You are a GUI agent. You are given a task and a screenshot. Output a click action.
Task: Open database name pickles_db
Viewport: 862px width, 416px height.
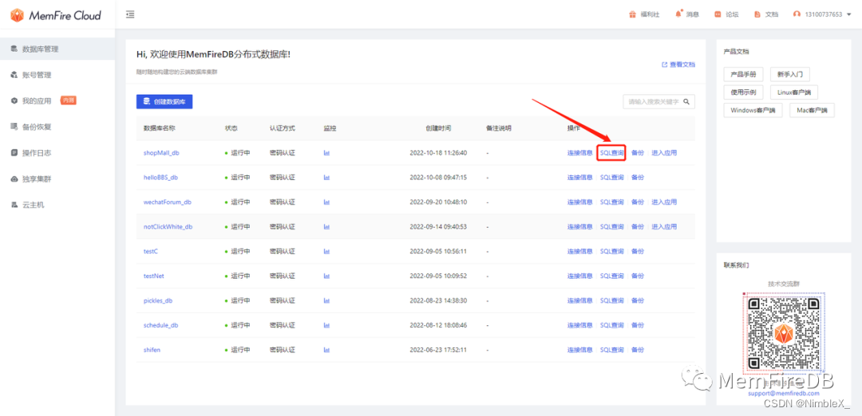(x=158, y=300)
